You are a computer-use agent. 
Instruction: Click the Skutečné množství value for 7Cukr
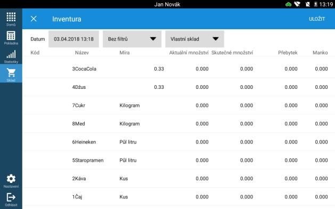coord(247,106)
